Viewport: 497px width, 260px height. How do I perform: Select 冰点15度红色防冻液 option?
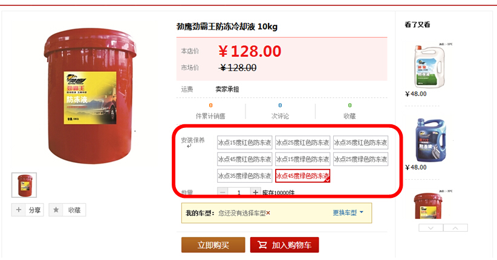(x=244, y=142)
